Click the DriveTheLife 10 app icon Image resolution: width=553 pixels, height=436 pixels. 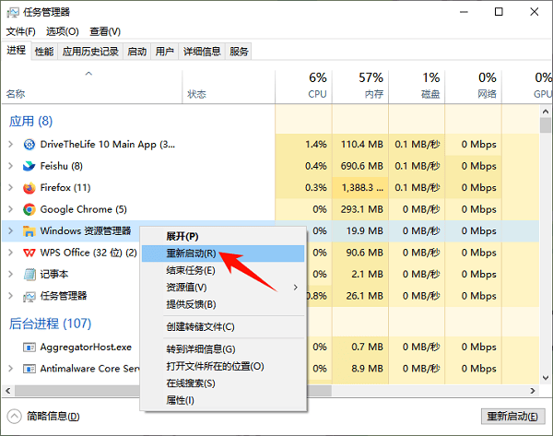29,145
